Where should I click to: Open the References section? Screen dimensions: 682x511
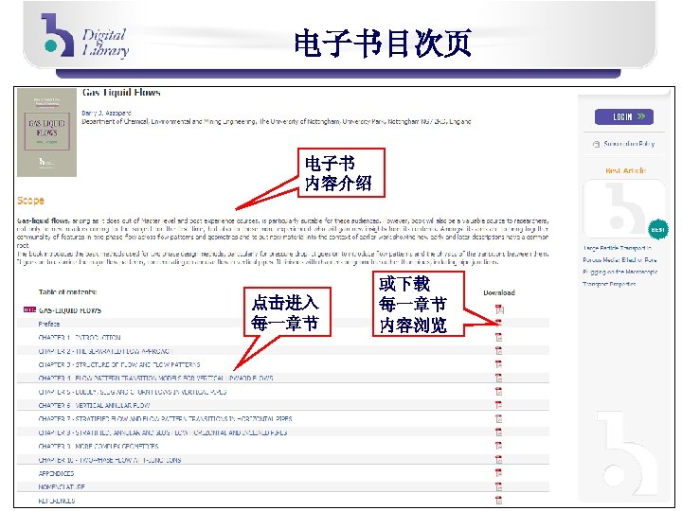(x=57, y=501)
